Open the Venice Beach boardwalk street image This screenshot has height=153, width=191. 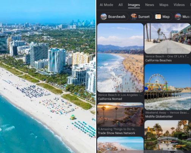tap(168, 38)
